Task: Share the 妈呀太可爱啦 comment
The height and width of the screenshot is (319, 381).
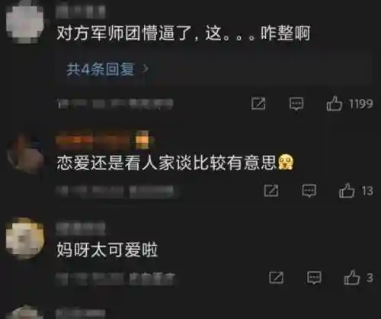Action: pyautogui.click(x=276, y=277)
